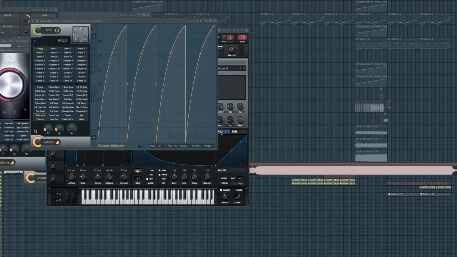Select next preset in Gross Beat title bar

[x=201, y=21]
